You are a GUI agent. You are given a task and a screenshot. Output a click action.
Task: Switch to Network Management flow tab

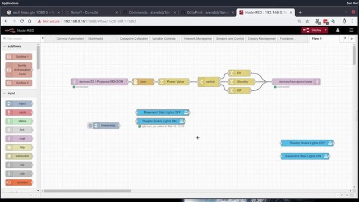(x=197, y=39)
